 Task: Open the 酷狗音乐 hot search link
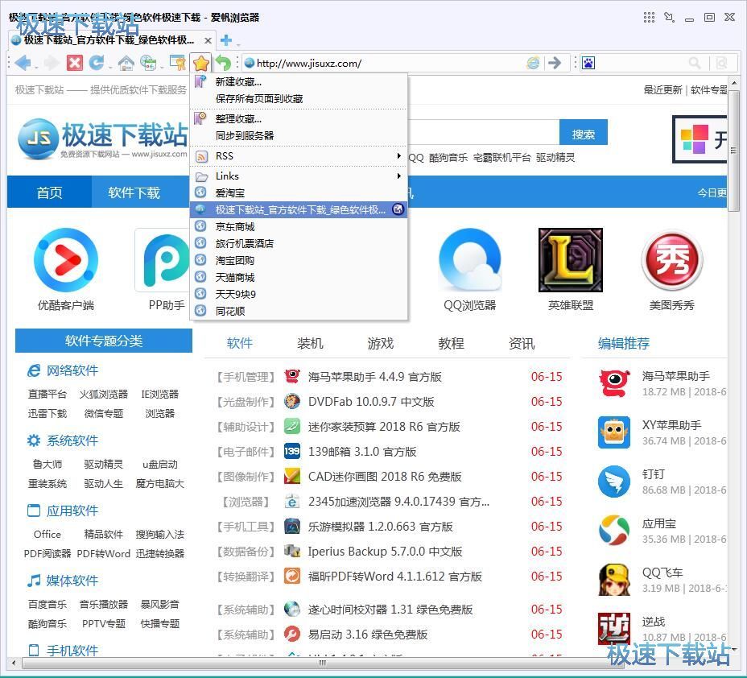click(448, 158)
